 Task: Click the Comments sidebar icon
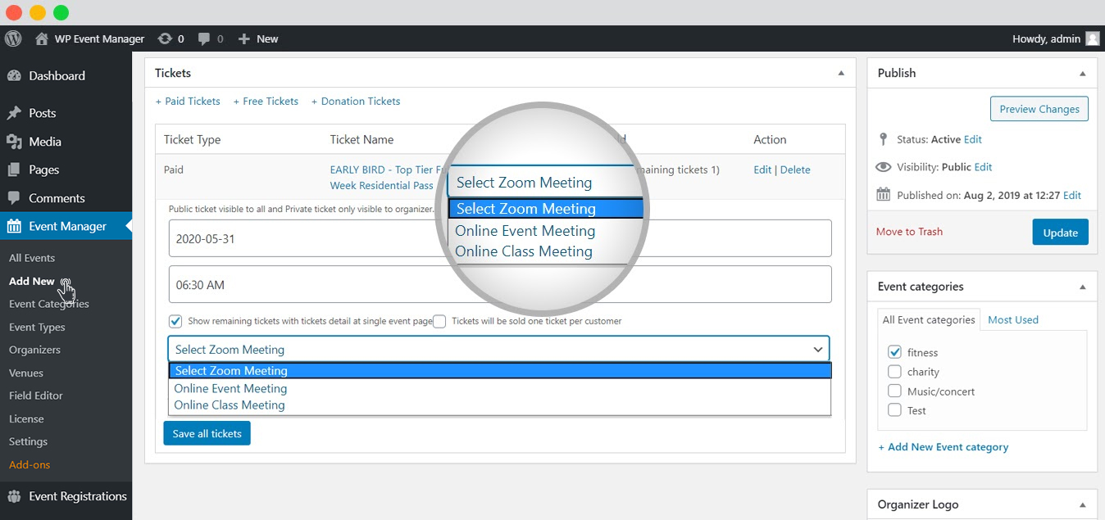[x=14, y=198]
